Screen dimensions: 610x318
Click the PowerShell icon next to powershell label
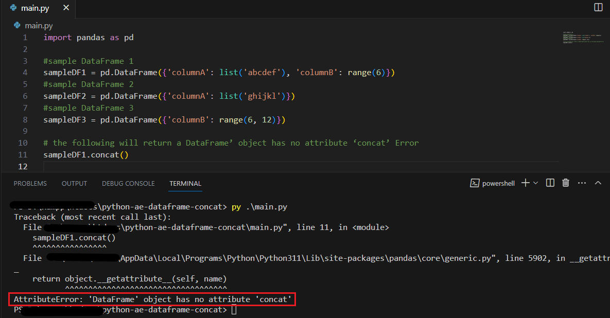click(475, 183)
